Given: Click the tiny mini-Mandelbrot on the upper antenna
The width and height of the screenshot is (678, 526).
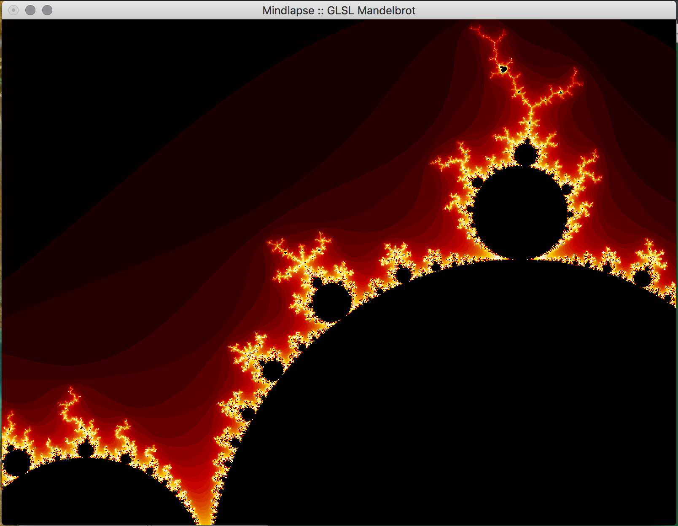Looking at the screenshot, I should pos(503,69).
